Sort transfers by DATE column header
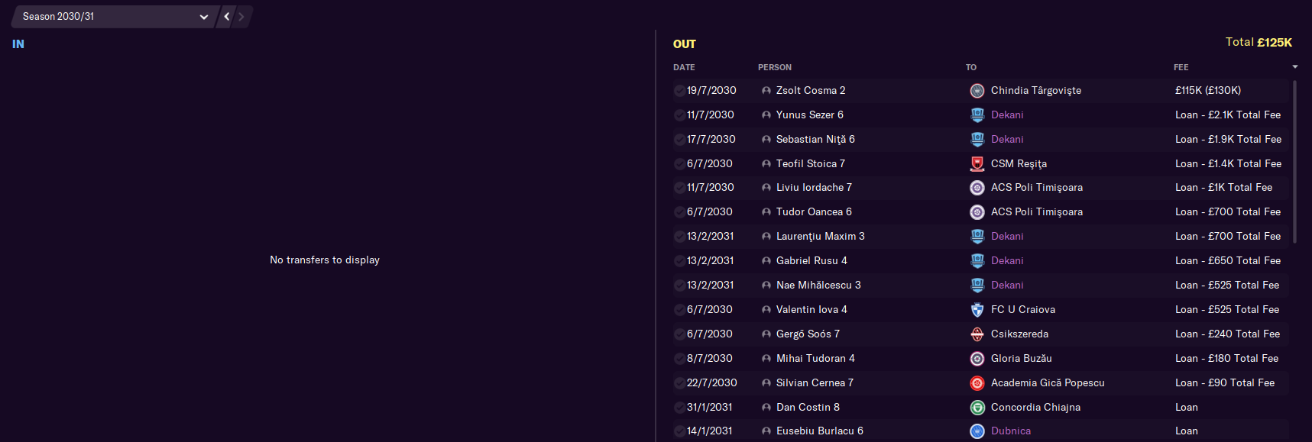1312x442 pixels. (684, 67)
